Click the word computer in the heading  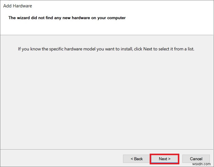point(116,18)
